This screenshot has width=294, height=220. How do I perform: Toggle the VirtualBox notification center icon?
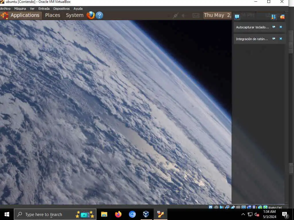[237, 17]
